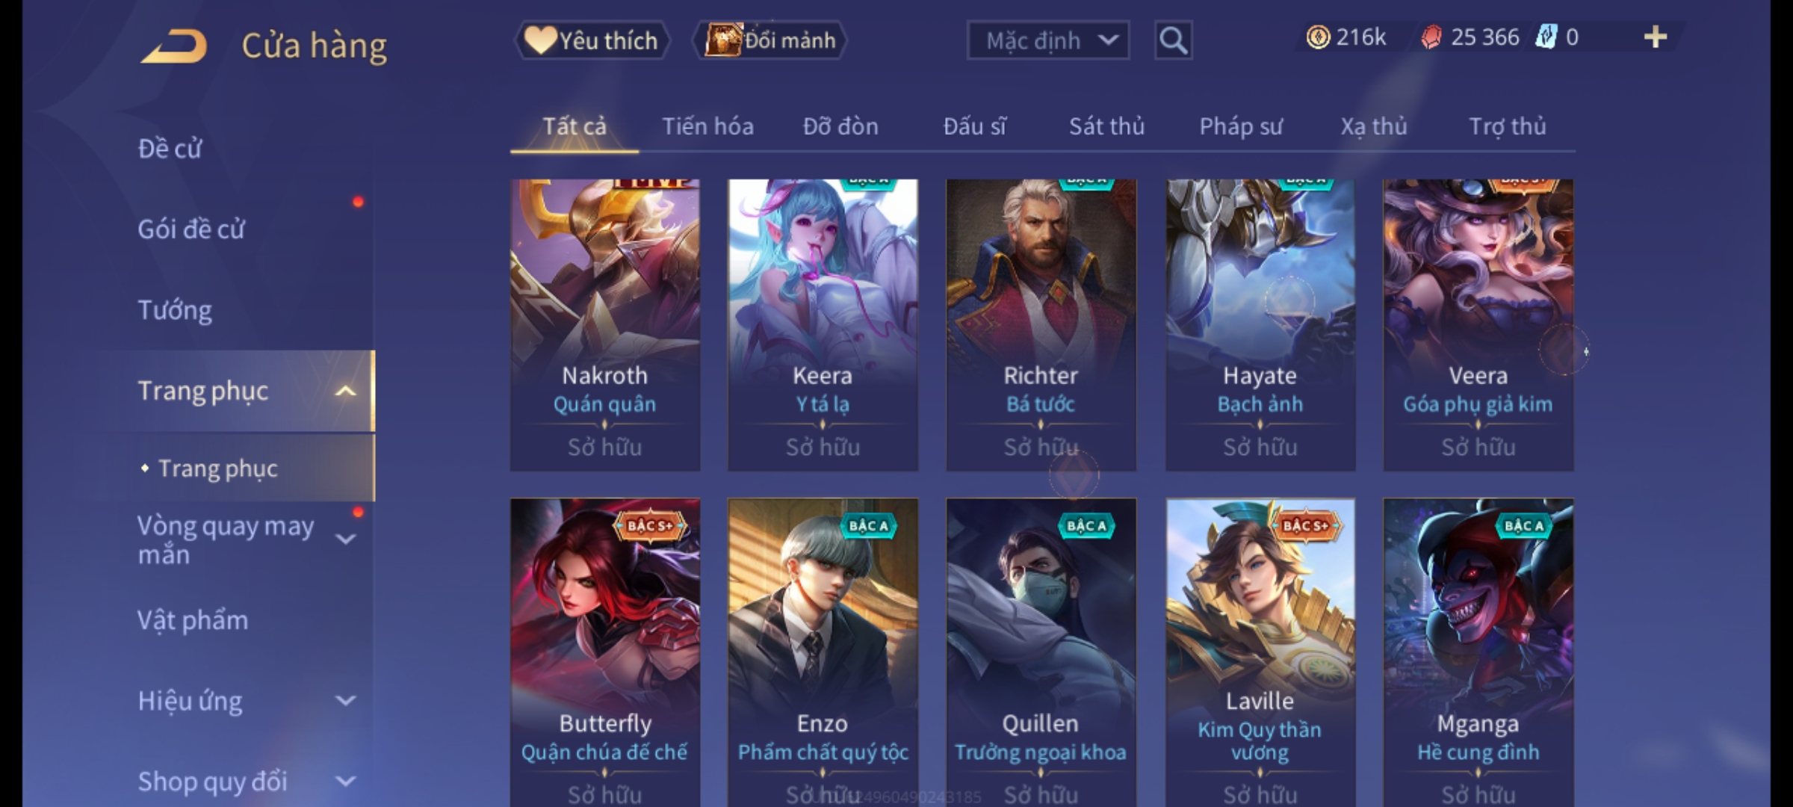
Task: Select the Tiến hóa tab
Action: click(707, 126)
